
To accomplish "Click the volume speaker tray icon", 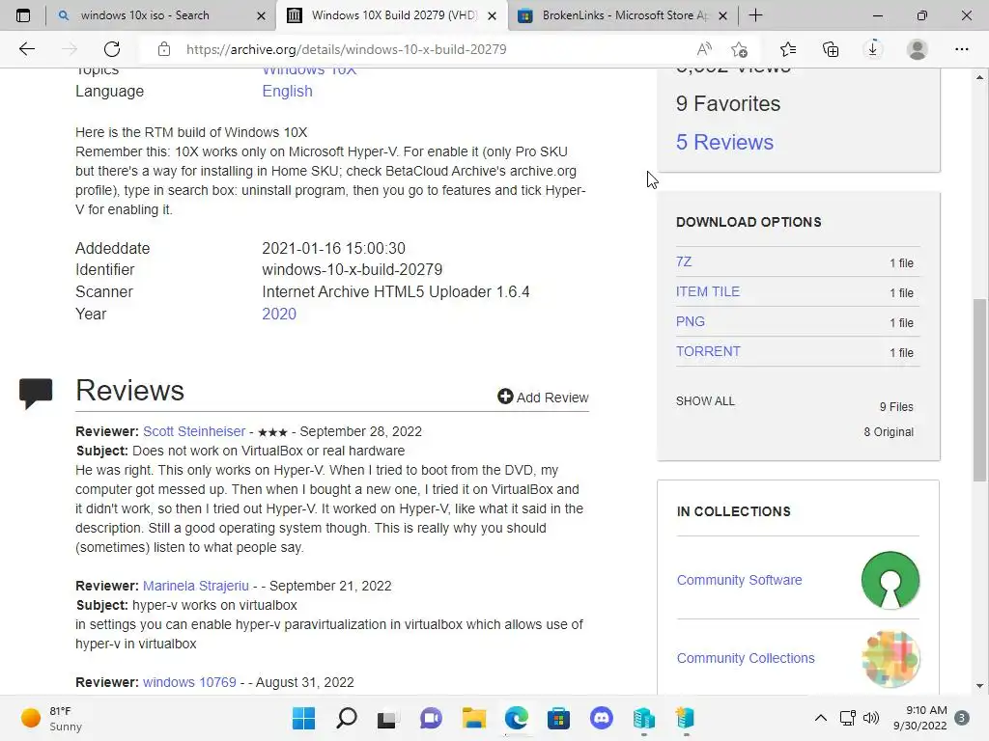I will (x=870, y=718).
